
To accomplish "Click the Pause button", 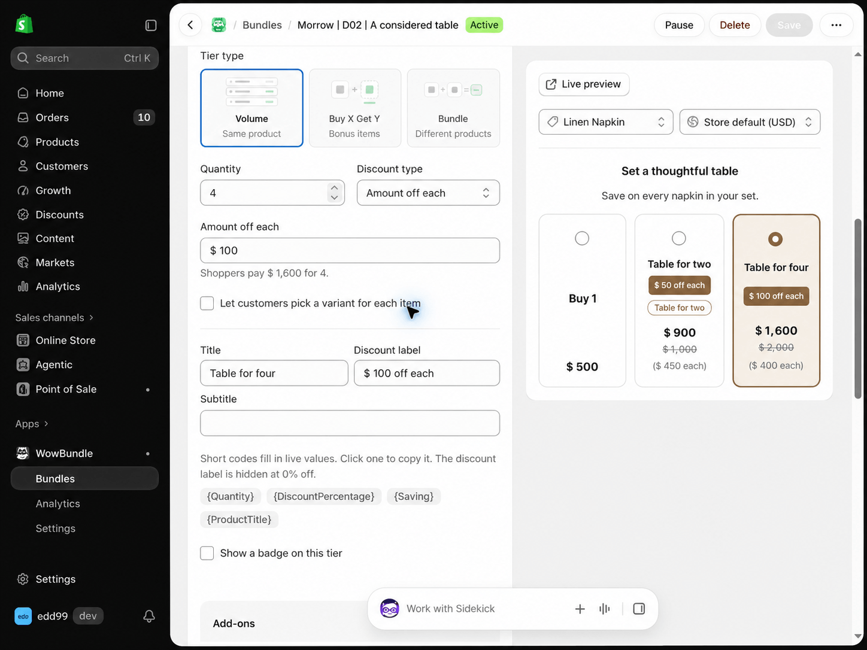I will point(679,25).
